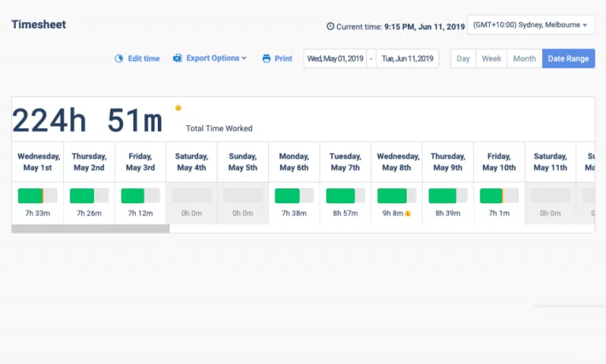606x364 pixels.
Task: Click the clock icon beside Current time
Action: point(331,26)
